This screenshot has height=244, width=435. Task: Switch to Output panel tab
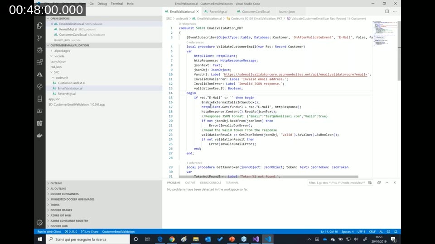190,183
